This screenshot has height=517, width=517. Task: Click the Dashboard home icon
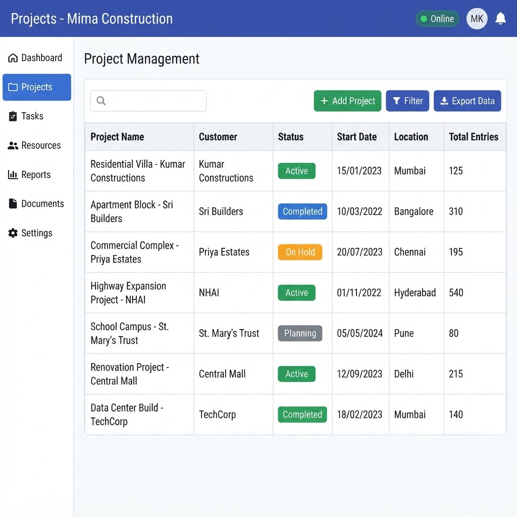click(13, 58)
